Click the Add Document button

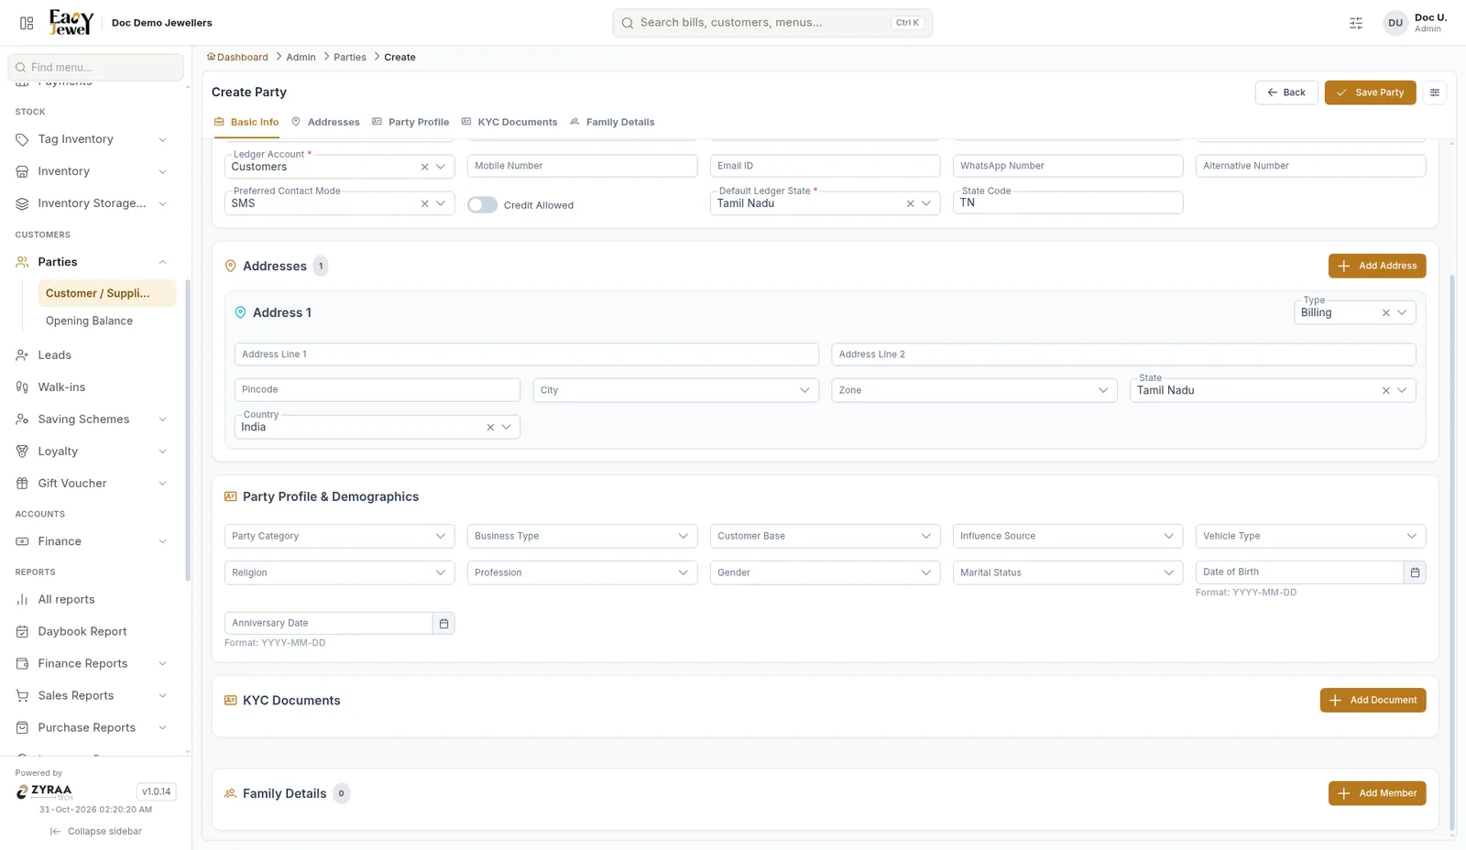(x=1373, y=700)
